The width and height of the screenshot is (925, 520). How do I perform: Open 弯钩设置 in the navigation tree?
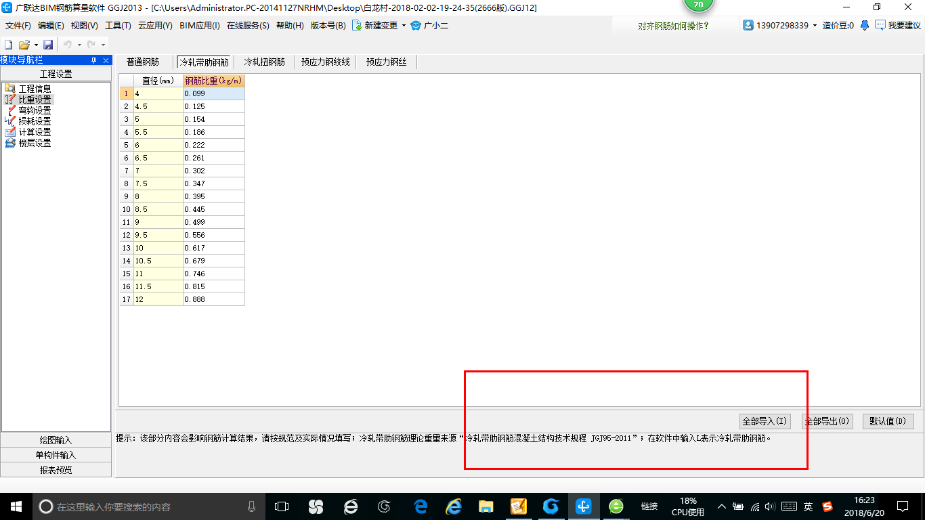coord(35,110)
